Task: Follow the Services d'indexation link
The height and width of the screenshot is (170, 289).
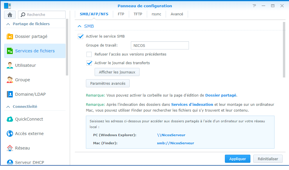Action: point(192,104)
